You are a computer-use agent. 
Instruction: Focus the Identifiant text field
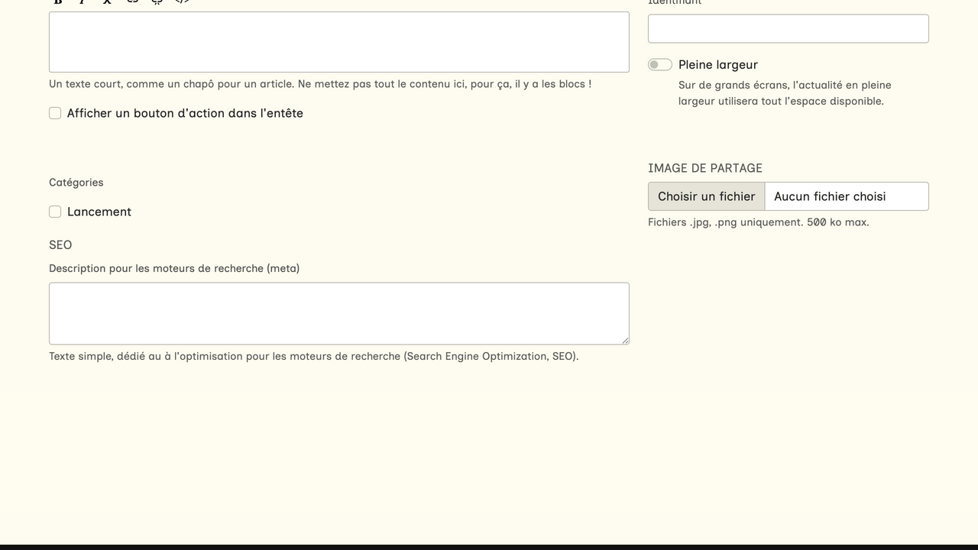coord(788,29)
